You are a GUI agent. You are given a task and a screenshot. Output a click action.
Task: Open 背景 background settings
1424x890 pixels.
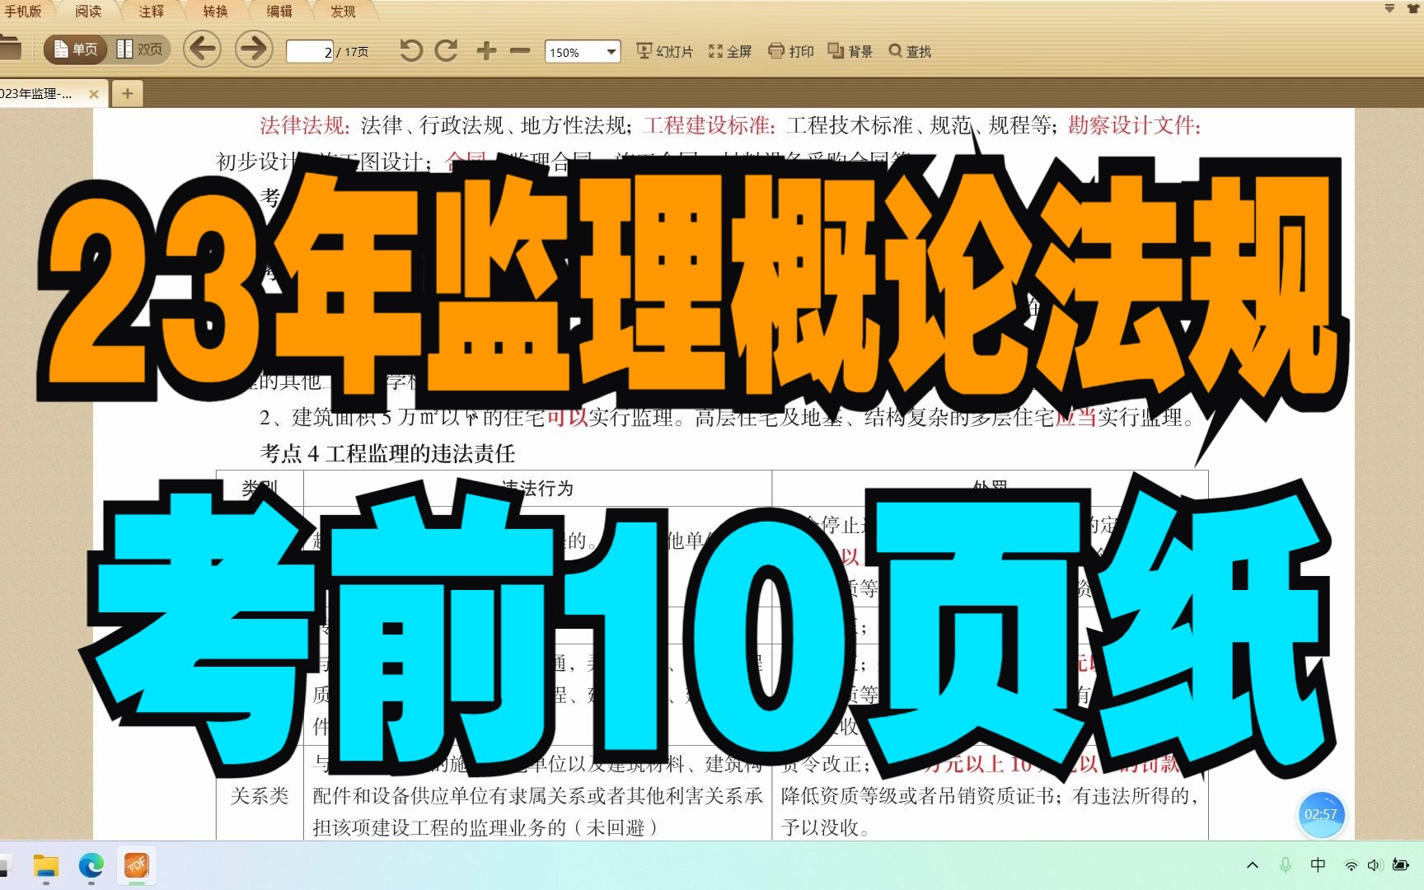850,51
